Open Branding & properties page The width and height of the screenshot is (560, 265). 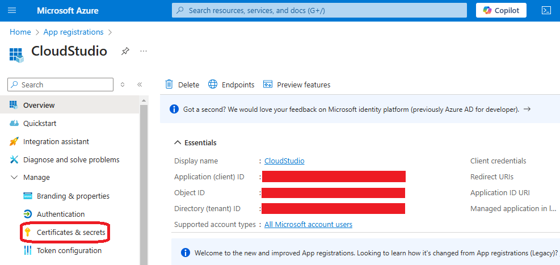(x=73, y=196)
